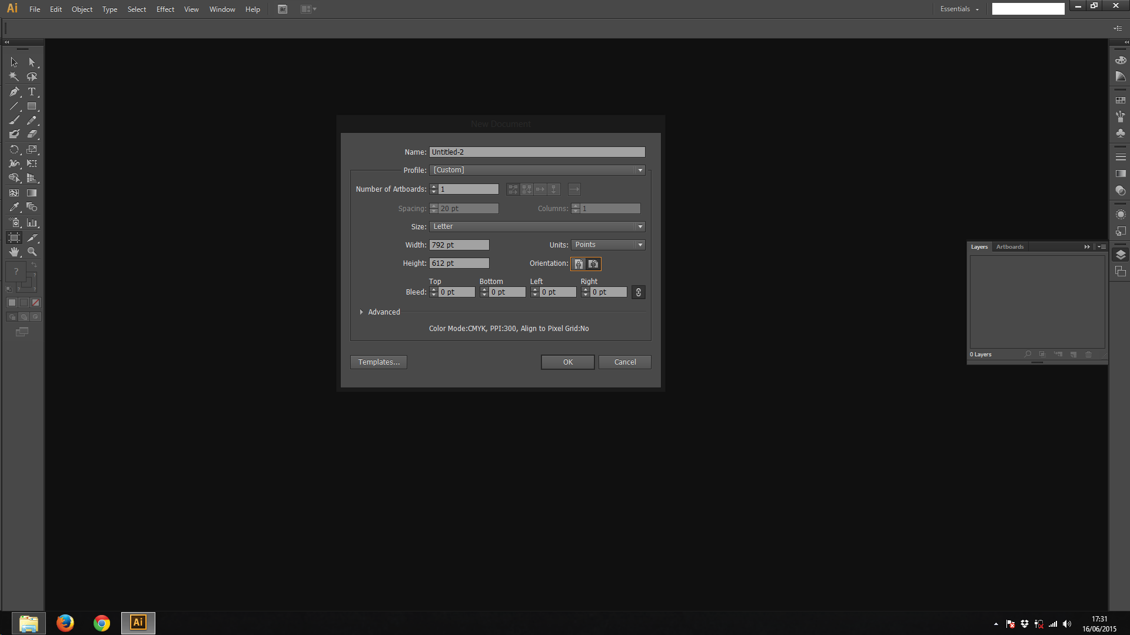The height and width of the screenshot is (635, 1130).
Task: Increase Number of Artboards stepper
Action: (x=434, y=187)
